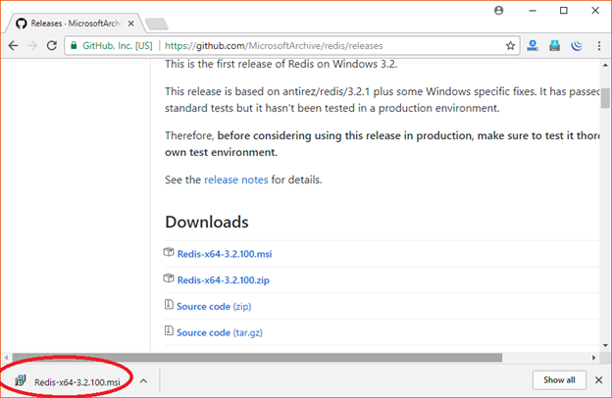Viewport: 612px width, 398px height.
Task: Open a new tab beside the Releases tab
Action: click(x=156, y=23)
